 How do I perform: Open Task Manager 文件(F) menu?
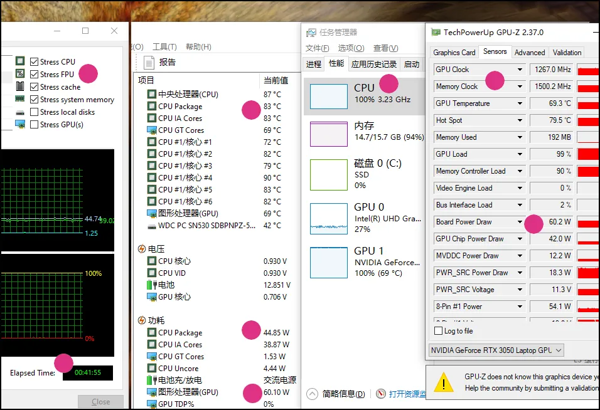click(x=317, y=48)
